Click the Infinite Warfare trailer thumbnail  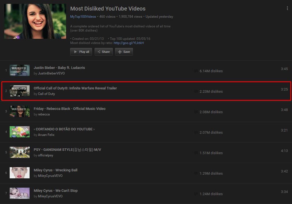pos(20,91)
